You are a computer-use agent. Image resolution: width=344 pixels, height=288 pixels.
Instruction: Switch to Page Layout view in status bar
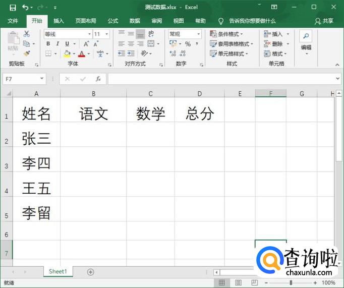238,282
